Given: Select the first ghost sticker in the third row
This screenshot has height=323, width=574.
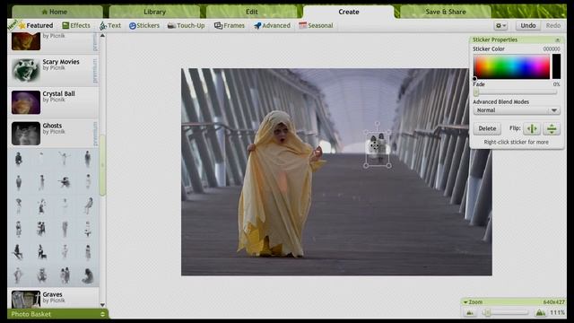Looking at the screenshot, I should (x=18, y=205).
